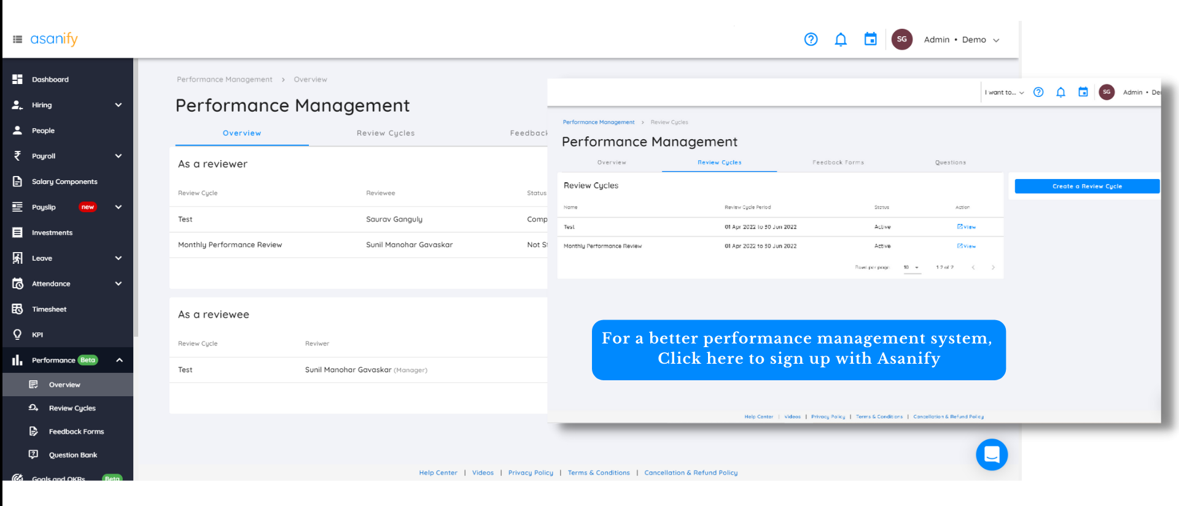Screen dimensions: 1179x506
Task: Click the SG avatar in main top bar
Action: (x=901, y=39)
